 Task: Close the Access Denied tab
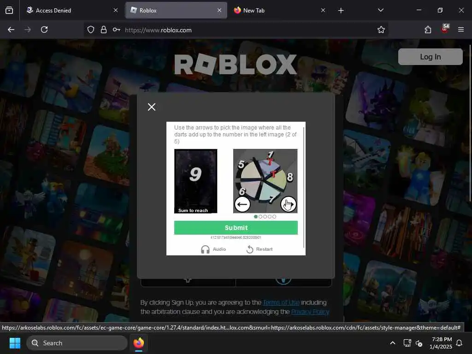pos(116,10)
